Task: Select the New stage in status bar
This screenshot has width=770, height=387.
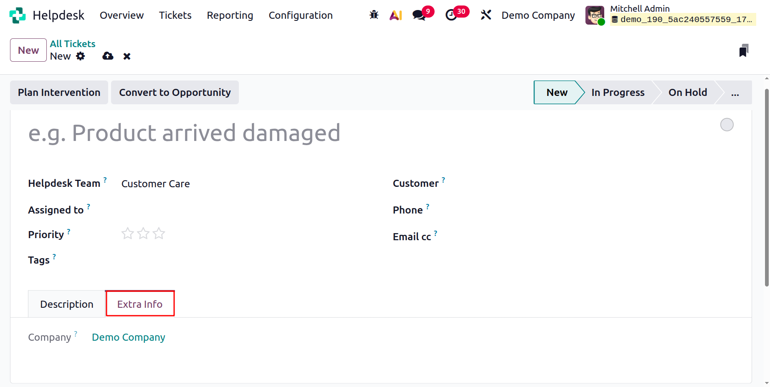Action: click(x=557, y=93)
